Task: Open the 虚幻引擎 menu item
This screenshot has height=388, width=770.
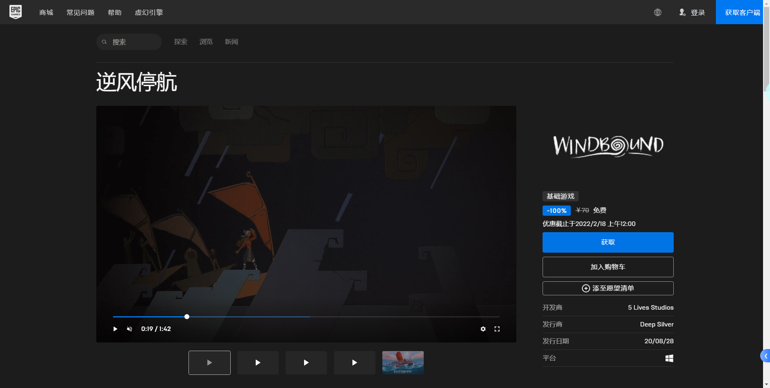Action: [149, 12]
